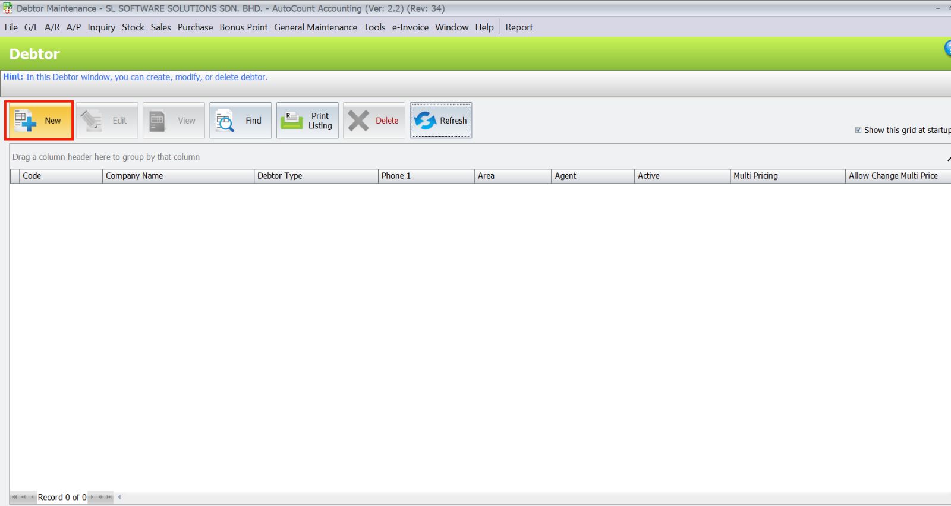This screenshot has height=506, width=951.
Task: Click the Print Listing button
Action: click(x=307, y=121)
